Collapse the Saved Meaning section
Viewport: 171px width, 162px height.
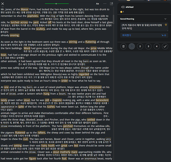click(165, 19)
